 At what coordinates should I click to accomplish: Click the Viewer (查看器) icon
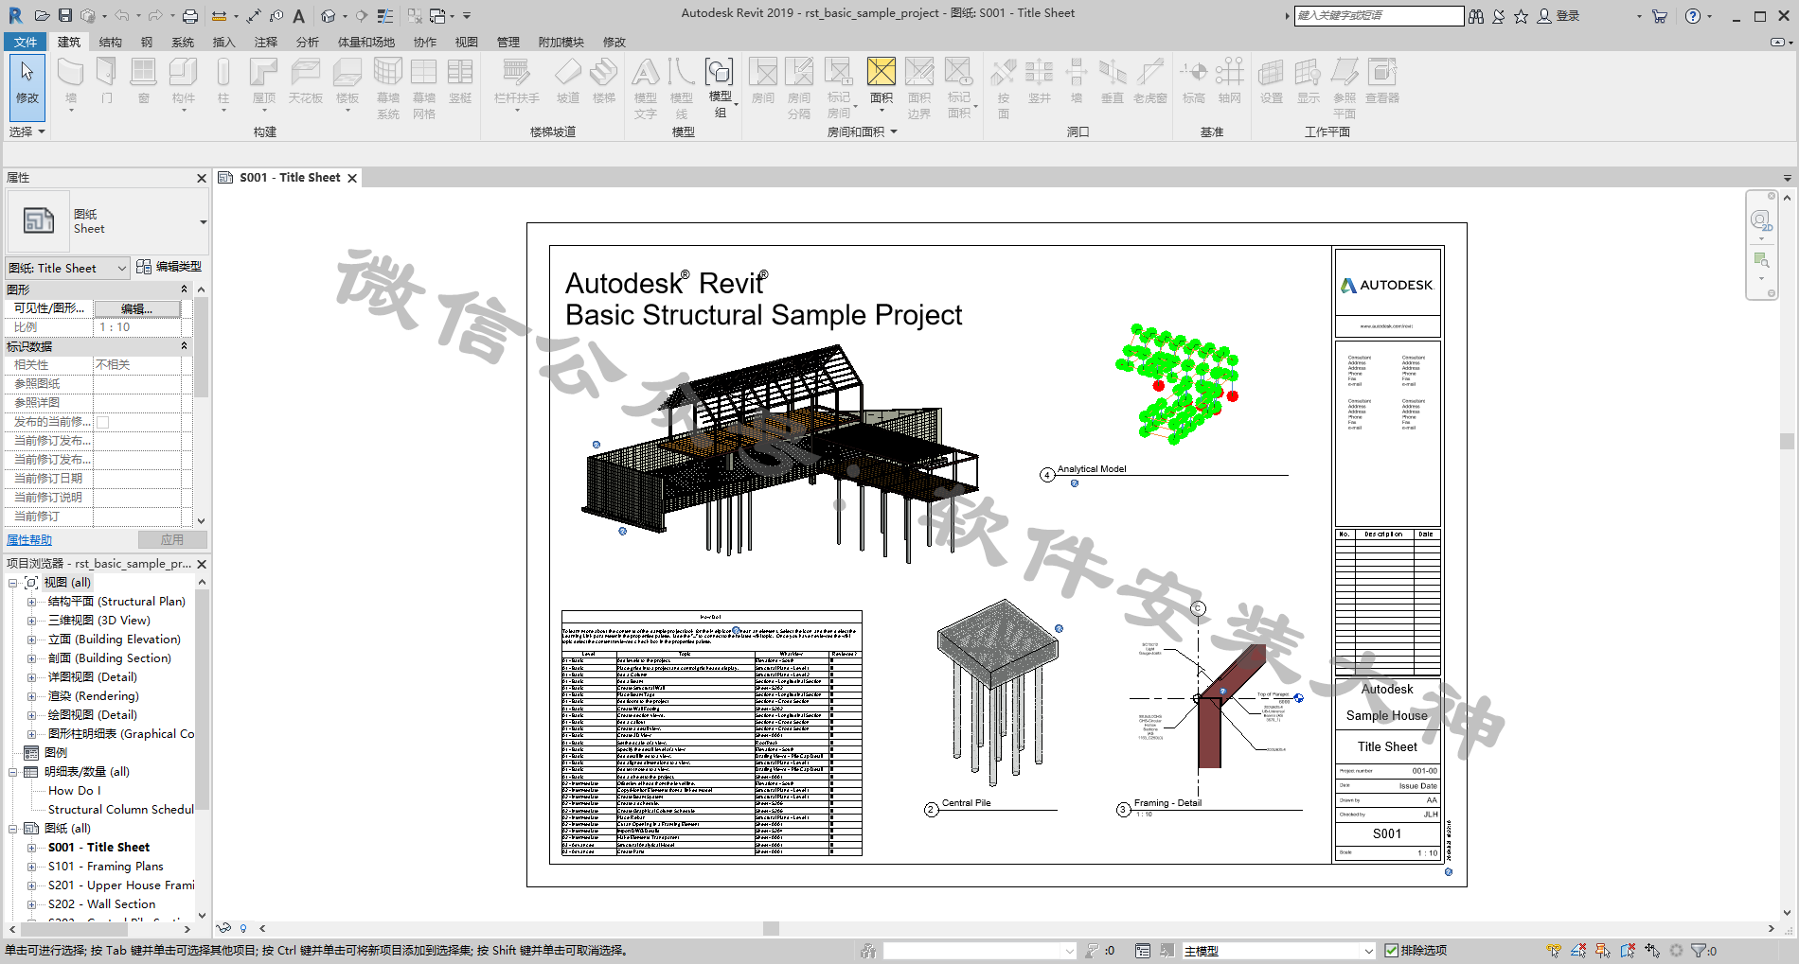pyautogui.click(x=1382, y=74)
